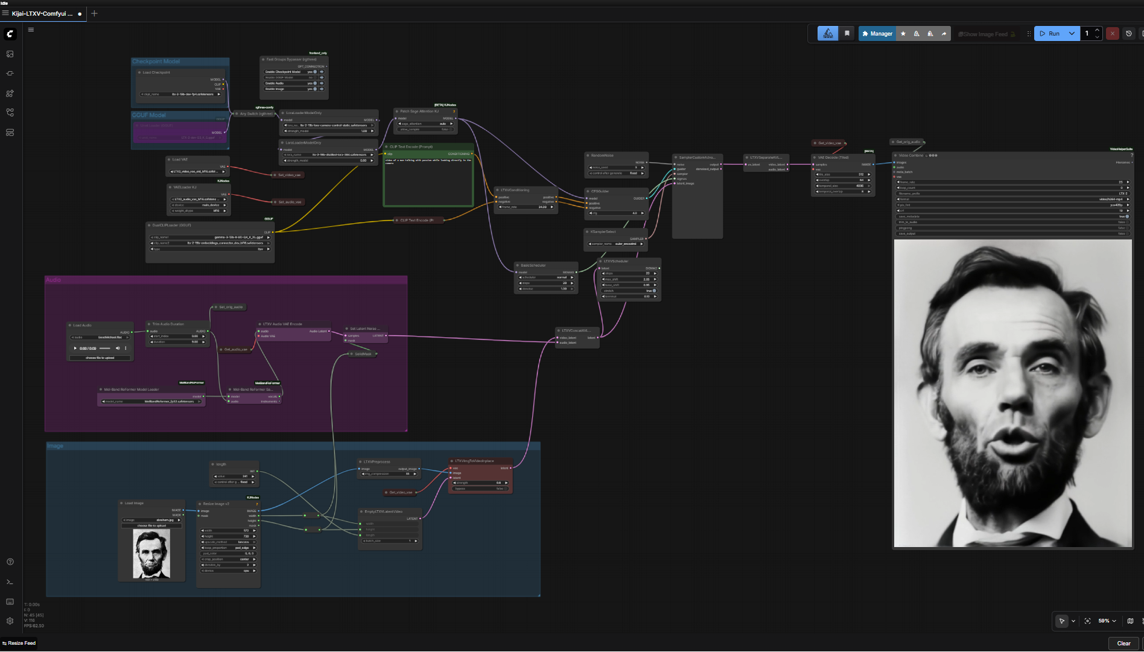Viewport: 1144px width, 652px height.
Task: Grab the toolbar drag handle dots
Action: point(1029,34)
